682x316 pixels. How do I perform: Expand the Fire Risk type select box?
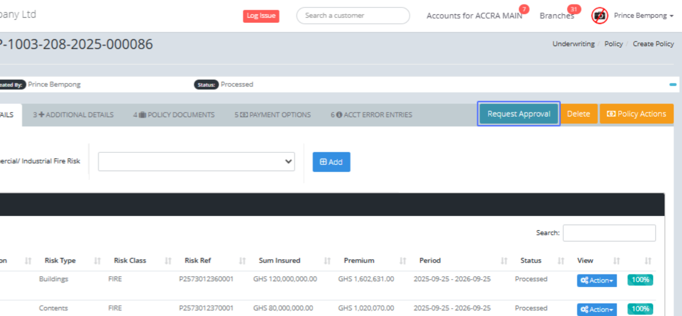point(197,161)
